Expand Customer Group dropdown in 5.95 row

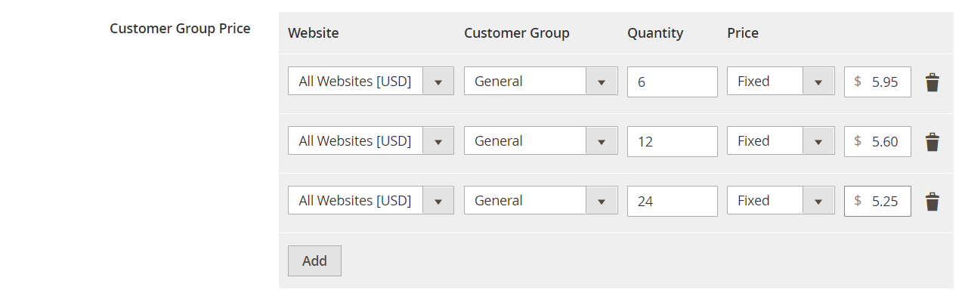(541, 82)
